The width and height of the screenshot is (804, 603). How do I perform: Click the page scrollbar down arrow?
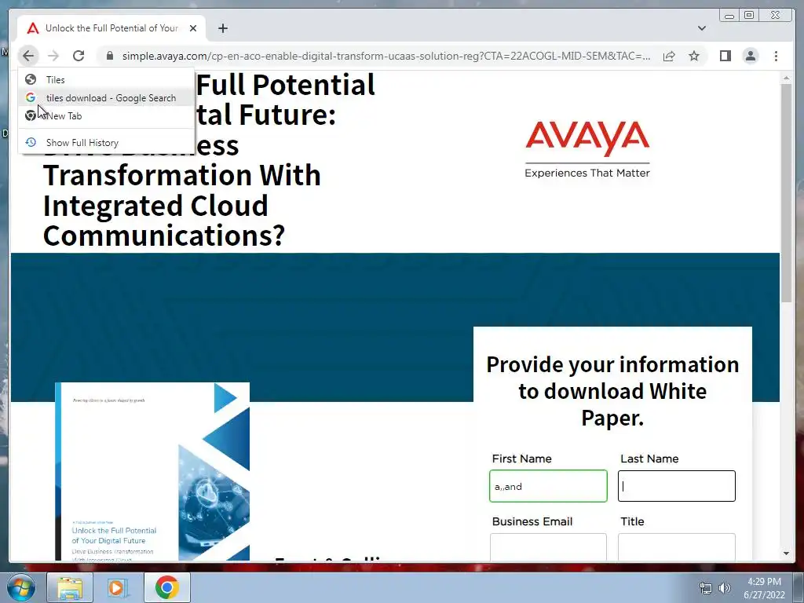tap(786, 554)
